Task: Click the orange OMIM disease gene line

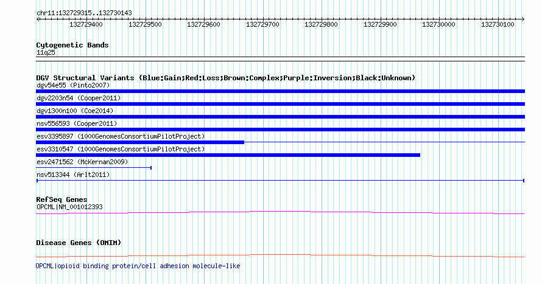Action: point(280,255)
